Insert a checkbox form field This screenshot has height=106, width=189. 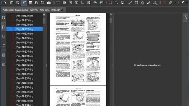(x=70, y=3)
